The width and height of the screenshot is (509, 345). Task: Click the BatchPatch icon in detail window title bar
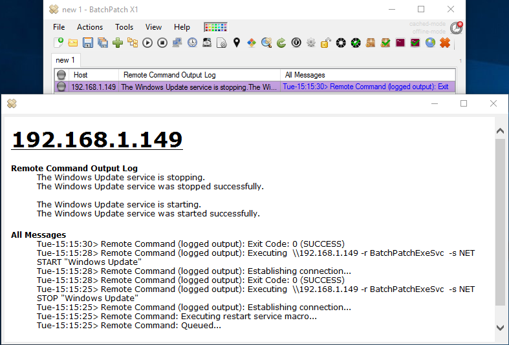12,103
